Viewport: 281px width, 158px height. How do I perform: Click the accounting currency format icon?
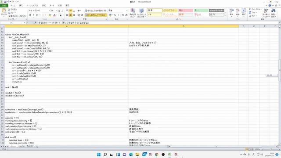[x=111, y=15]
